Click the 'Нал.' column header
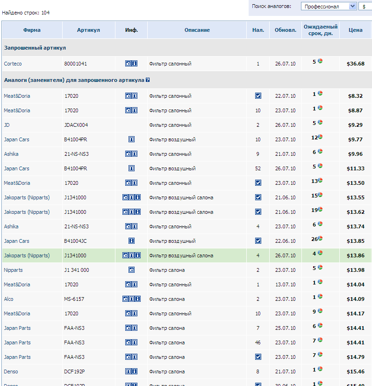 pos(258,30)
